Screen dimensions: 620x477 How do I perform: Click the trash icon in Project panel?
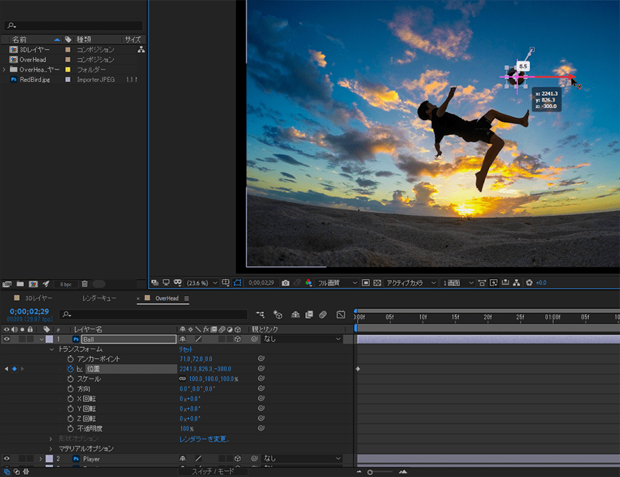[x=85, y=283]
